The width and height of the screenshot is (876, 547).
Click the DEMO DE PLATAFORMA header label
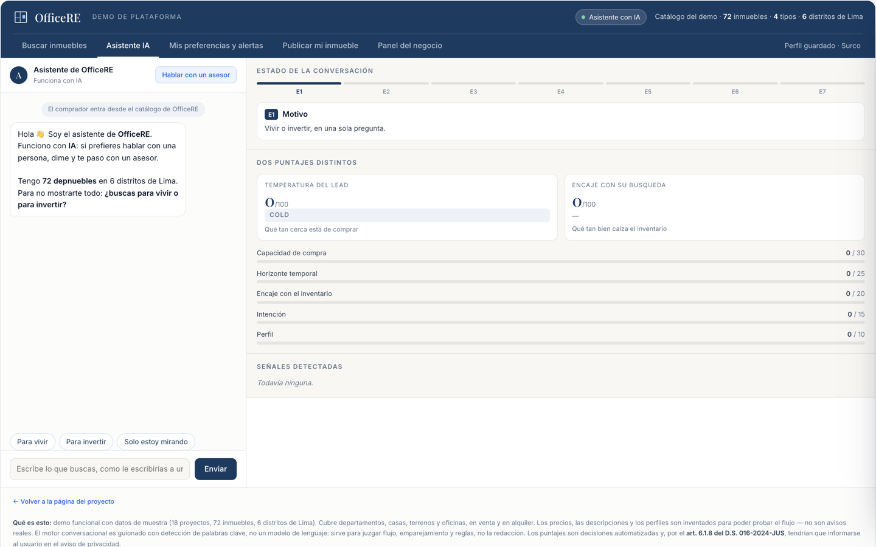tap(137, 17)
